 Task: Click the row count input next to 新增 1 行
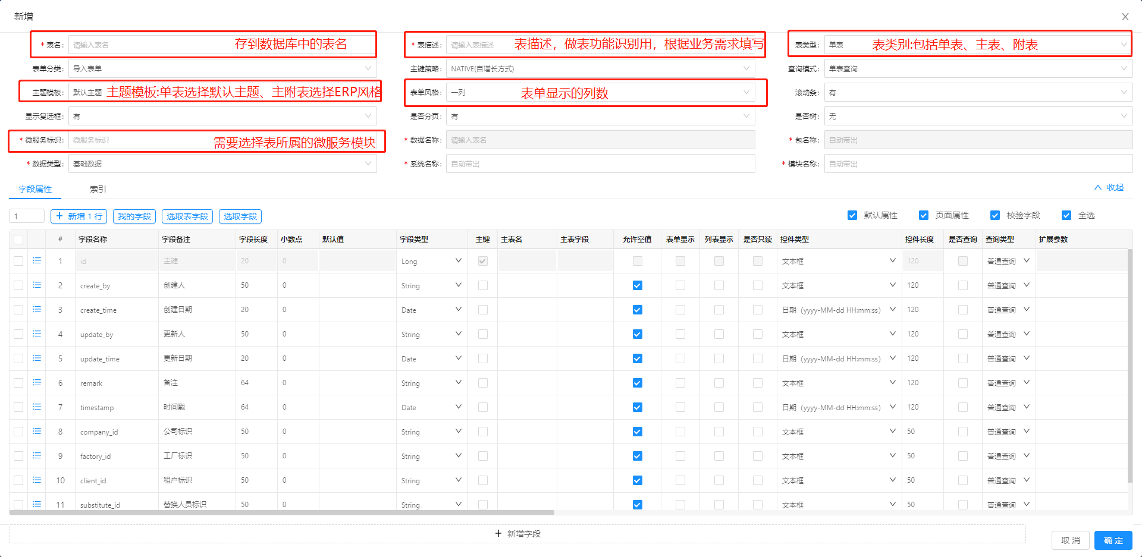point(27,216)
